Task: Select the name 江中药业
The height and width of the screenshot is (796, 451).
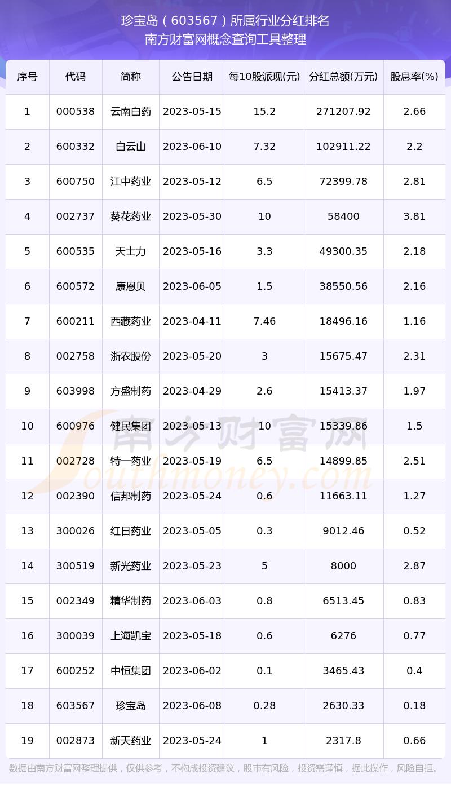Action: click(x=131, y=182)
